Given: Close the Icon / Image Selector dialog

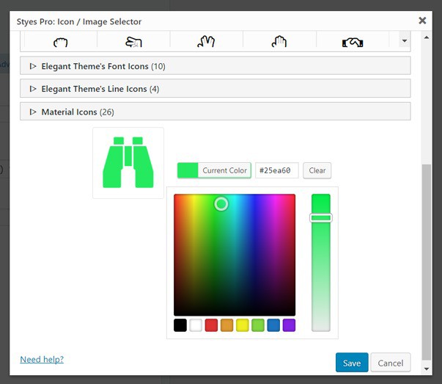Looking at the screenshot, I should click(x=422, y=21).
